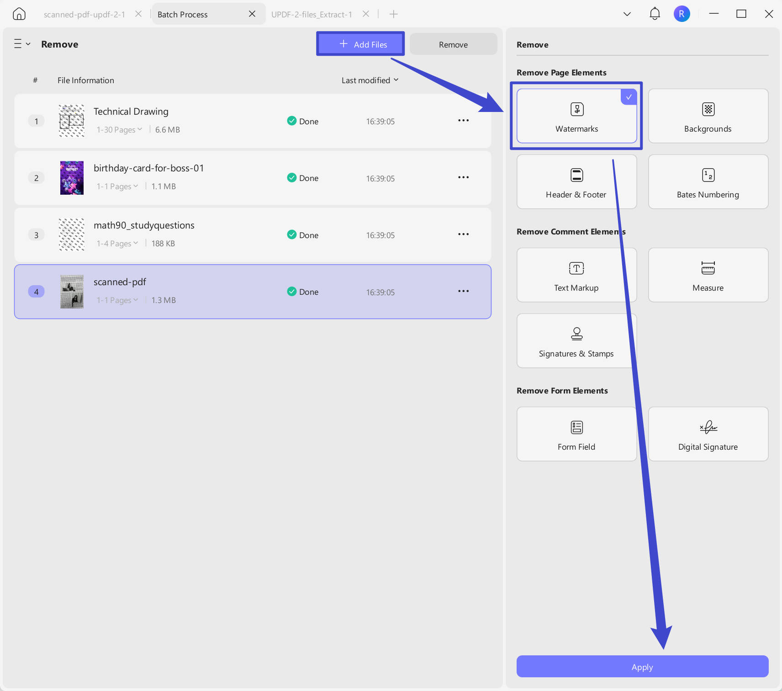Open more options for birthday-card-for-boss-01
The image size is (782, 691).
[463, 177]
